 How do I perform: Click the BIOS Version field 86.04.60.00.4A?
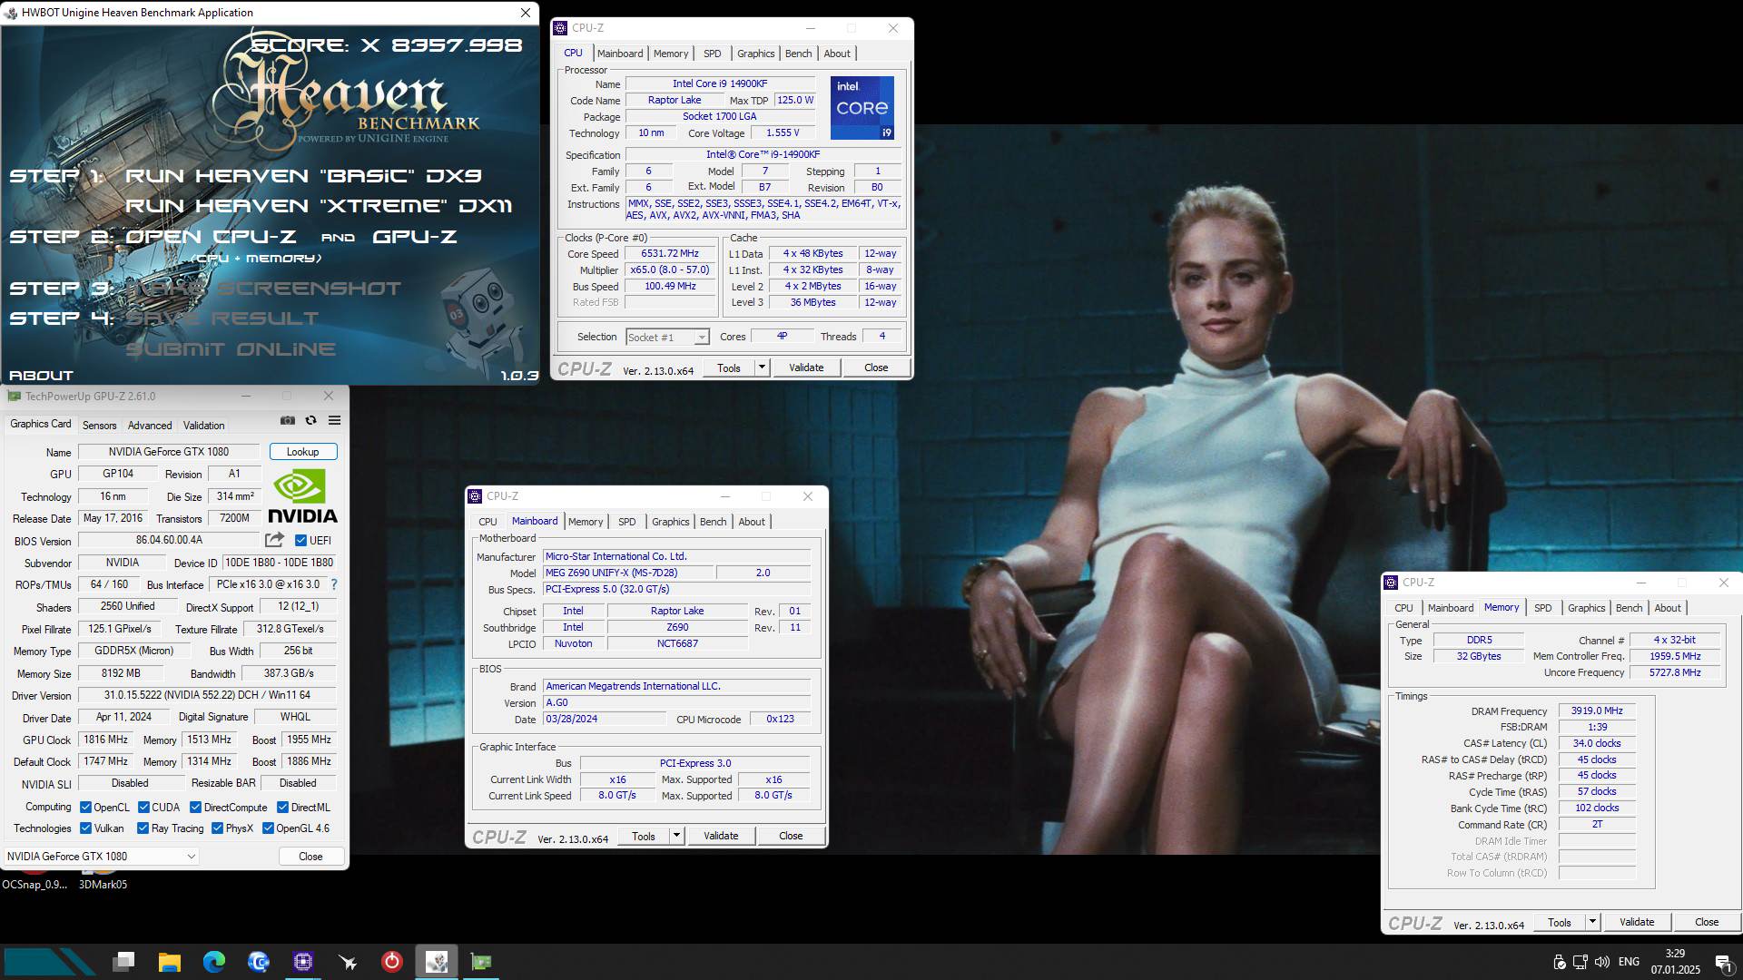169,540
